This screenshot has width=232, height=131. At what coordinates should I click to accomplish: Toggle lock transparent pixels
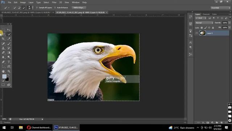coord(202,28)
